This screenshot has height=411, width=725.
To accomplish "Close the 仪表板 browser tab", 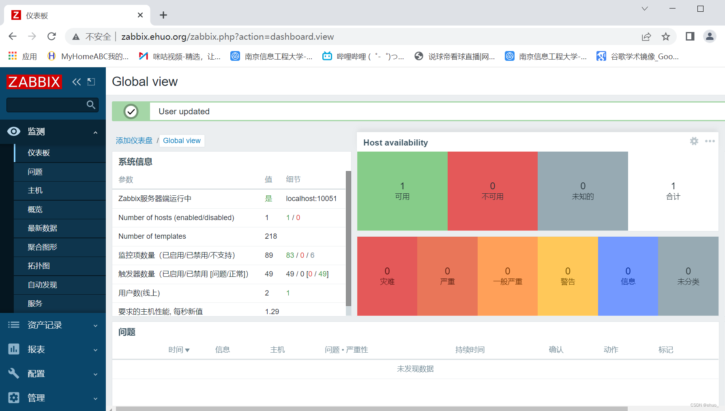I will click(140, 15).
